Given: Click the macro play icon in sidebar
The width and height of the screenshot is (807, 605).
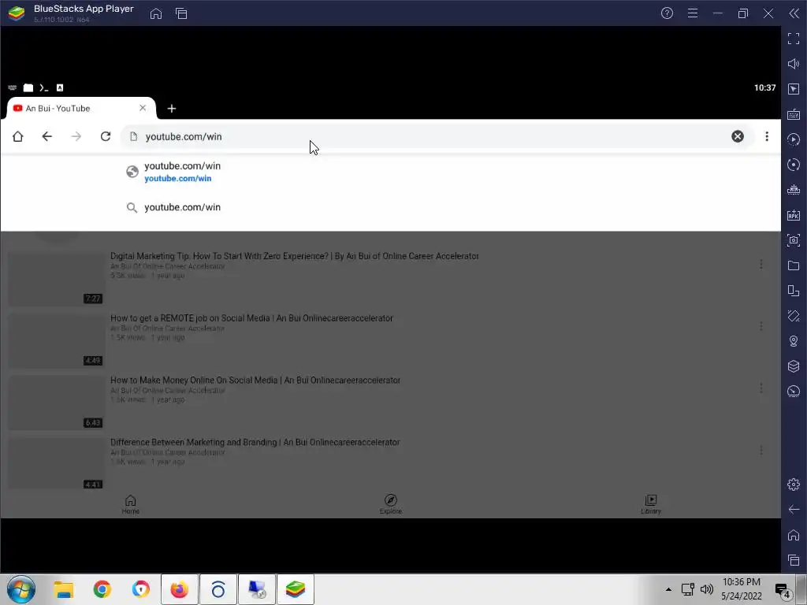Looking at the screenshot, I should click(794, 139).
